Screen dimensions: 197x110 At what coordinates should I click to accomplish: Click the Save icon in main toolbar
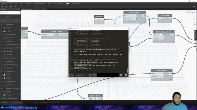(x=11, y=6)
